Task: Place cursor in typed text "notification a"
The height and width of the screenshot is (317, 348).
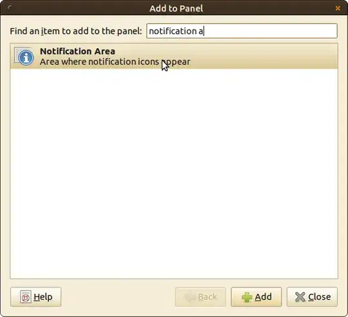Action: point(176,31)
